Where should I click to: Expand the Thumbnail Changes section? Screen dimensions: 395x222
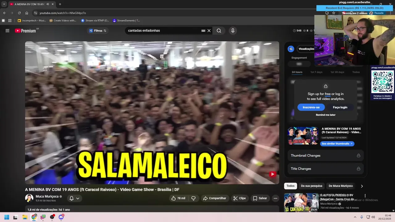[326, 155]
